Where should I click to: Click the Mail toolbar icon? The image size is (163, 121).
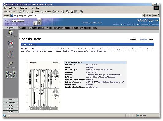tap(67, 12)
